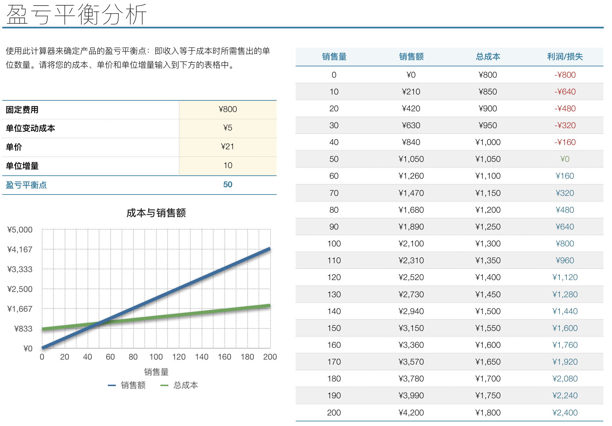Click the description paragraph starting 使用此计算器
The height and width of the screenshot is (426, 612).
[x=138, y=58]
